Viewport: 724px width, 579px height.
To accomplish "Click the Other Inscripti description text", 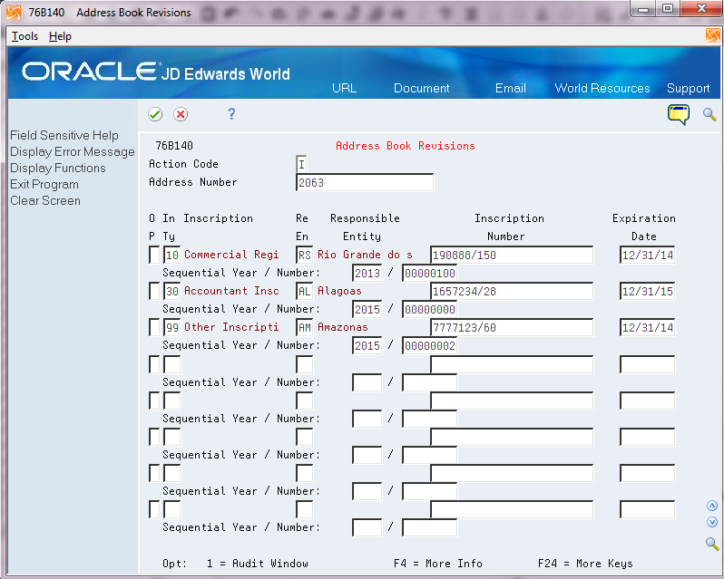I will (231, 327).
